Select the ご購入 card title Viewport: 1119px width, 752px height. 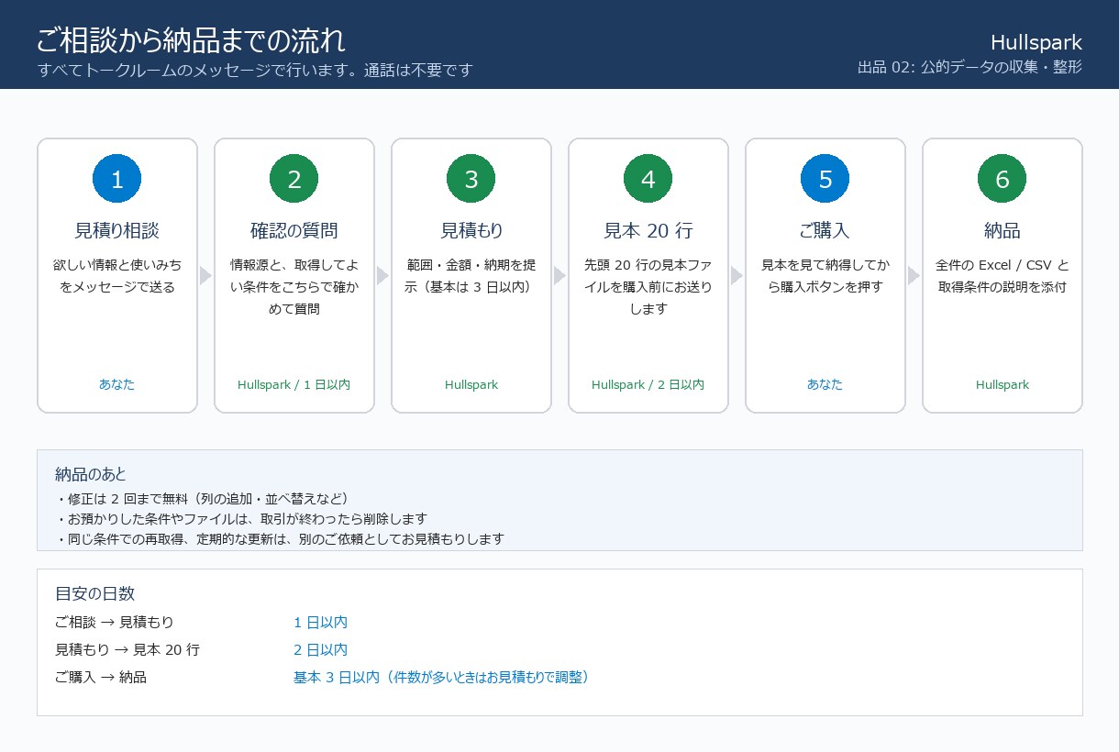[825, 230]
